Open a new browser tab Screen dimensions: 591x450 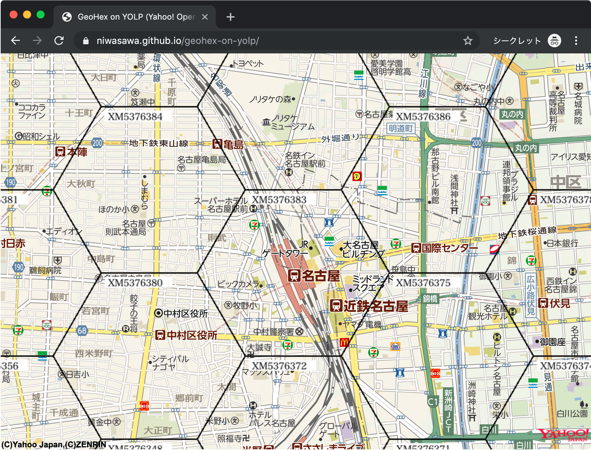pyautogui.click(x=230, y=17)
